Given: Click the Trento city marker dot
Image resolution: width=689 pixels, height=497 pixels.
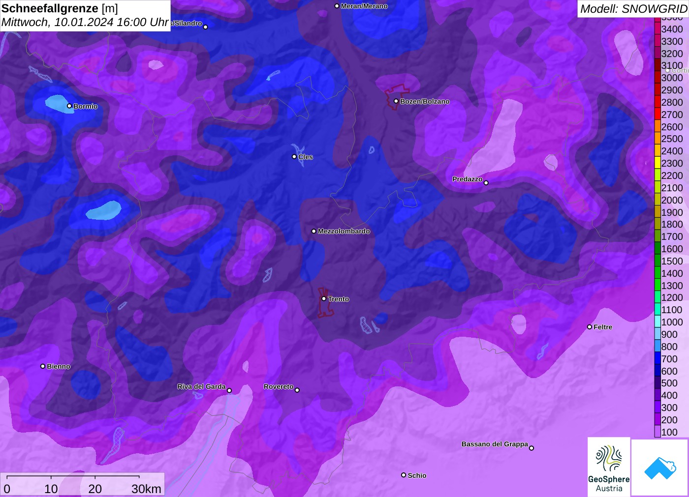Looking at the screenshot, I should pos(324,298).
